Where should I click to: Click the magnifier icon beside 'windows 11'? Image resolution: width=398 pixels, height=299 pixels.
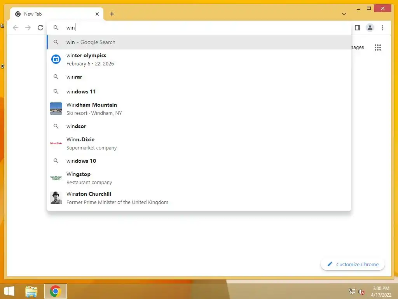pos(56,91)
